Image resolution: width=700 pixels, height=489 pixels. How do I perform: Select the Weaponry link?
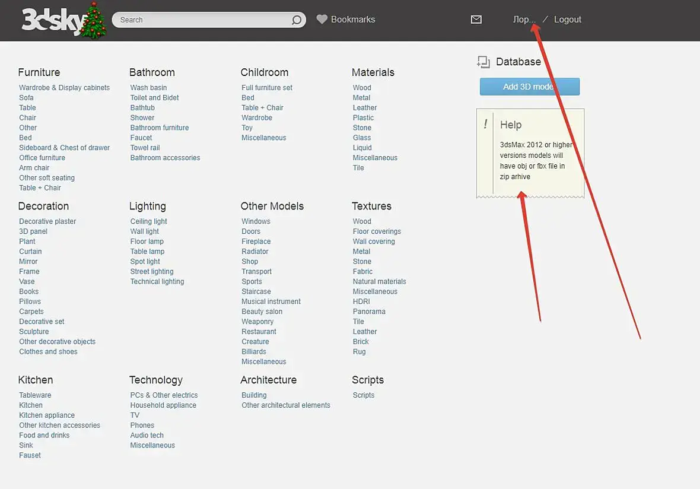click(257, 322)
